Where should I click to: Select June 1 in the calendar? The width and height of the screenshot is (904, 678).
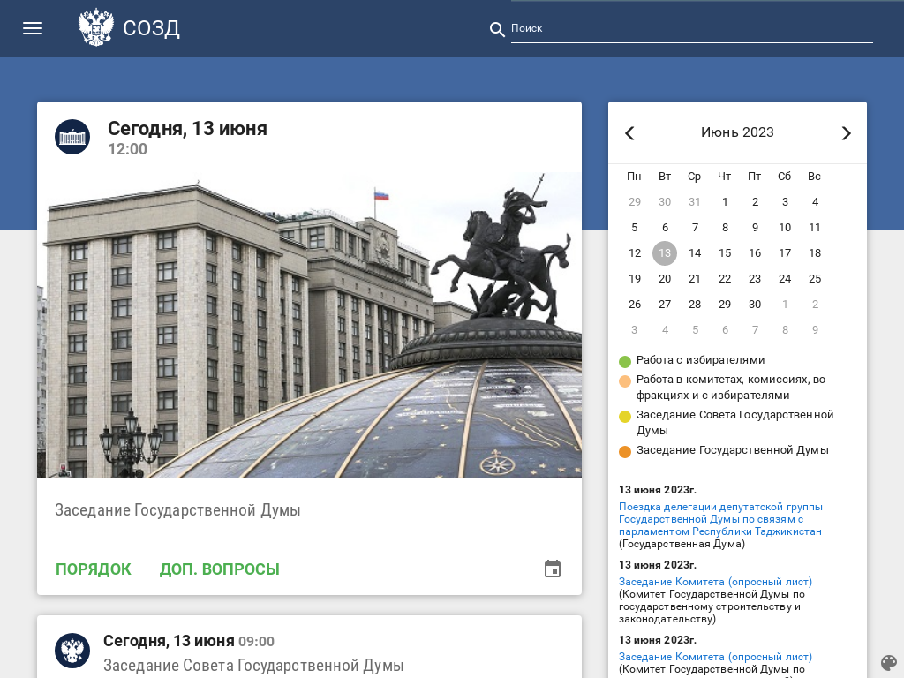point(725,202)
